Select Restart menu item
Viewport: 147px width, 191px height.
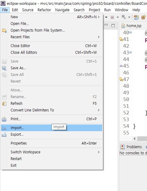52,159
